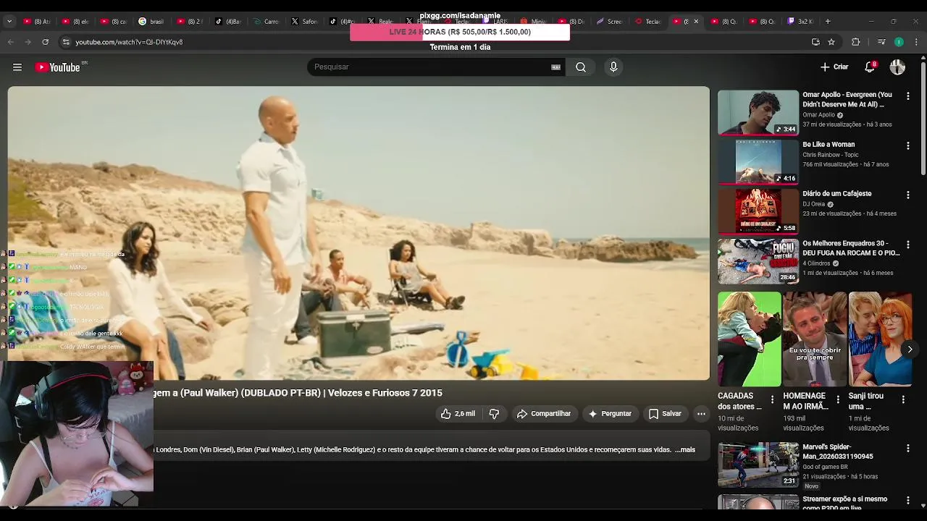Open new browser tab with plus
The image size is (927, 521).
tap(828, 21)
